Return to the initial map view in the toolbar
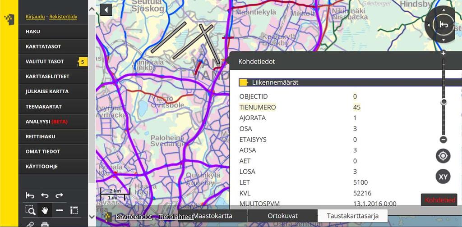Image resolution: width=462 pixels, height=227 pixels. (x=30, y=195)
